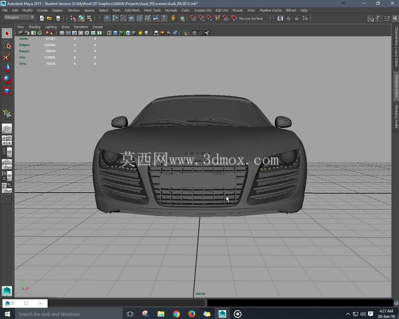Toggle X-ray display icon
This screenshot has width=399, height=319.
[x=194, y=33]
